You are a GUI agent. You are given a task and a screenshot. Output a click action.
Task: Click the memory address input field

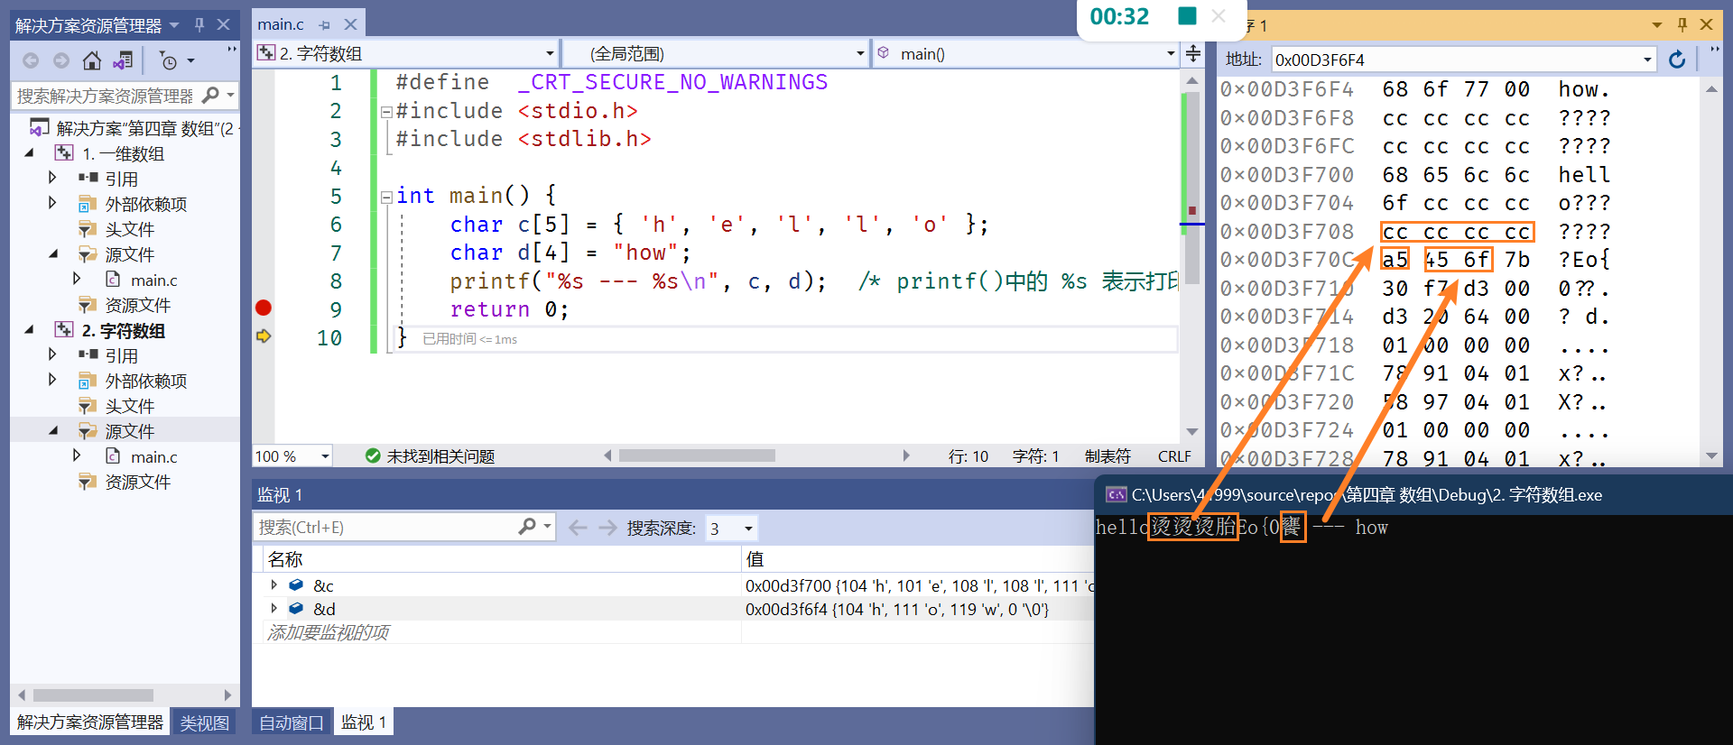pyautogui.click(x=1455, y=60)
